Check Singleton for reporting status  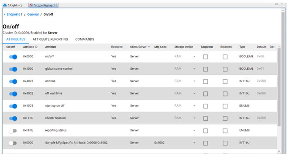[206, 131]
